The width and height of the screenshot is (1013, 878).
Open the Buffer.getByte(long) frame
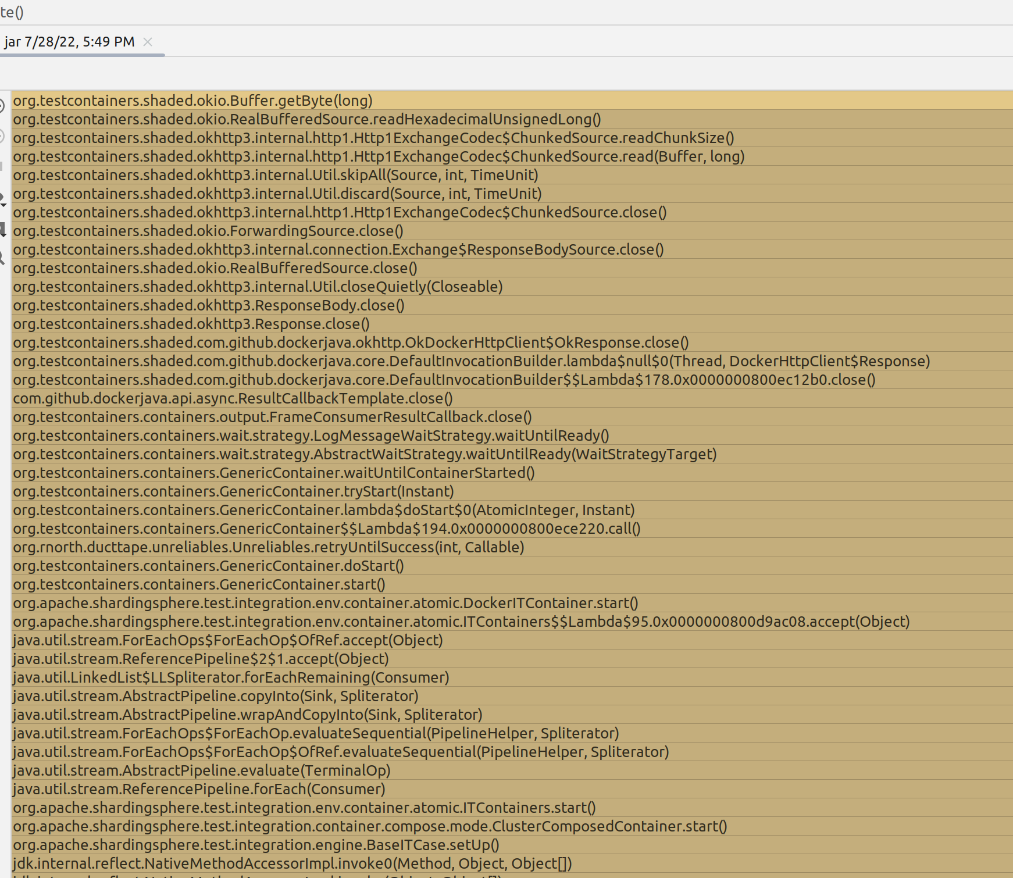point(192,101)
